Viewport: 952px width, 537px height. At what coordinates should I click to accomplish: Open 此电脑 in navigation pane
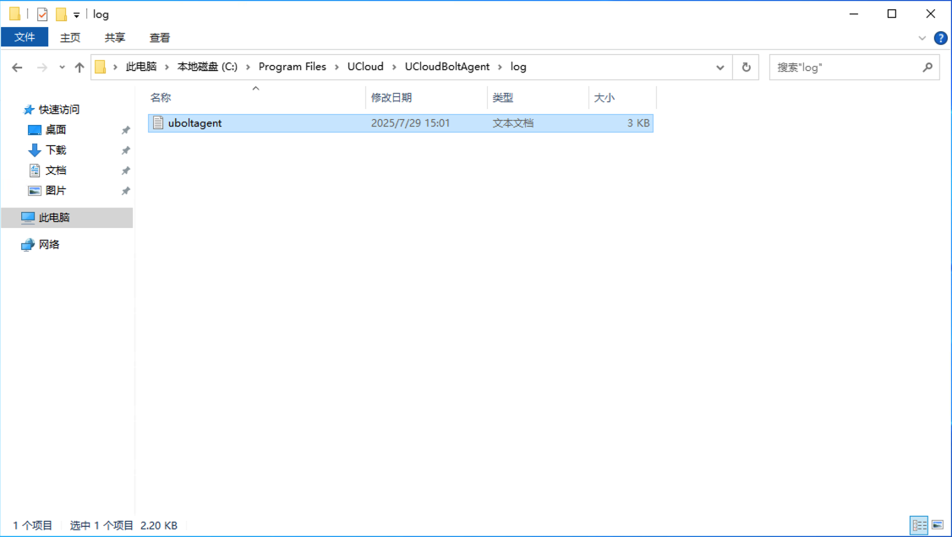tap(54, 218)
